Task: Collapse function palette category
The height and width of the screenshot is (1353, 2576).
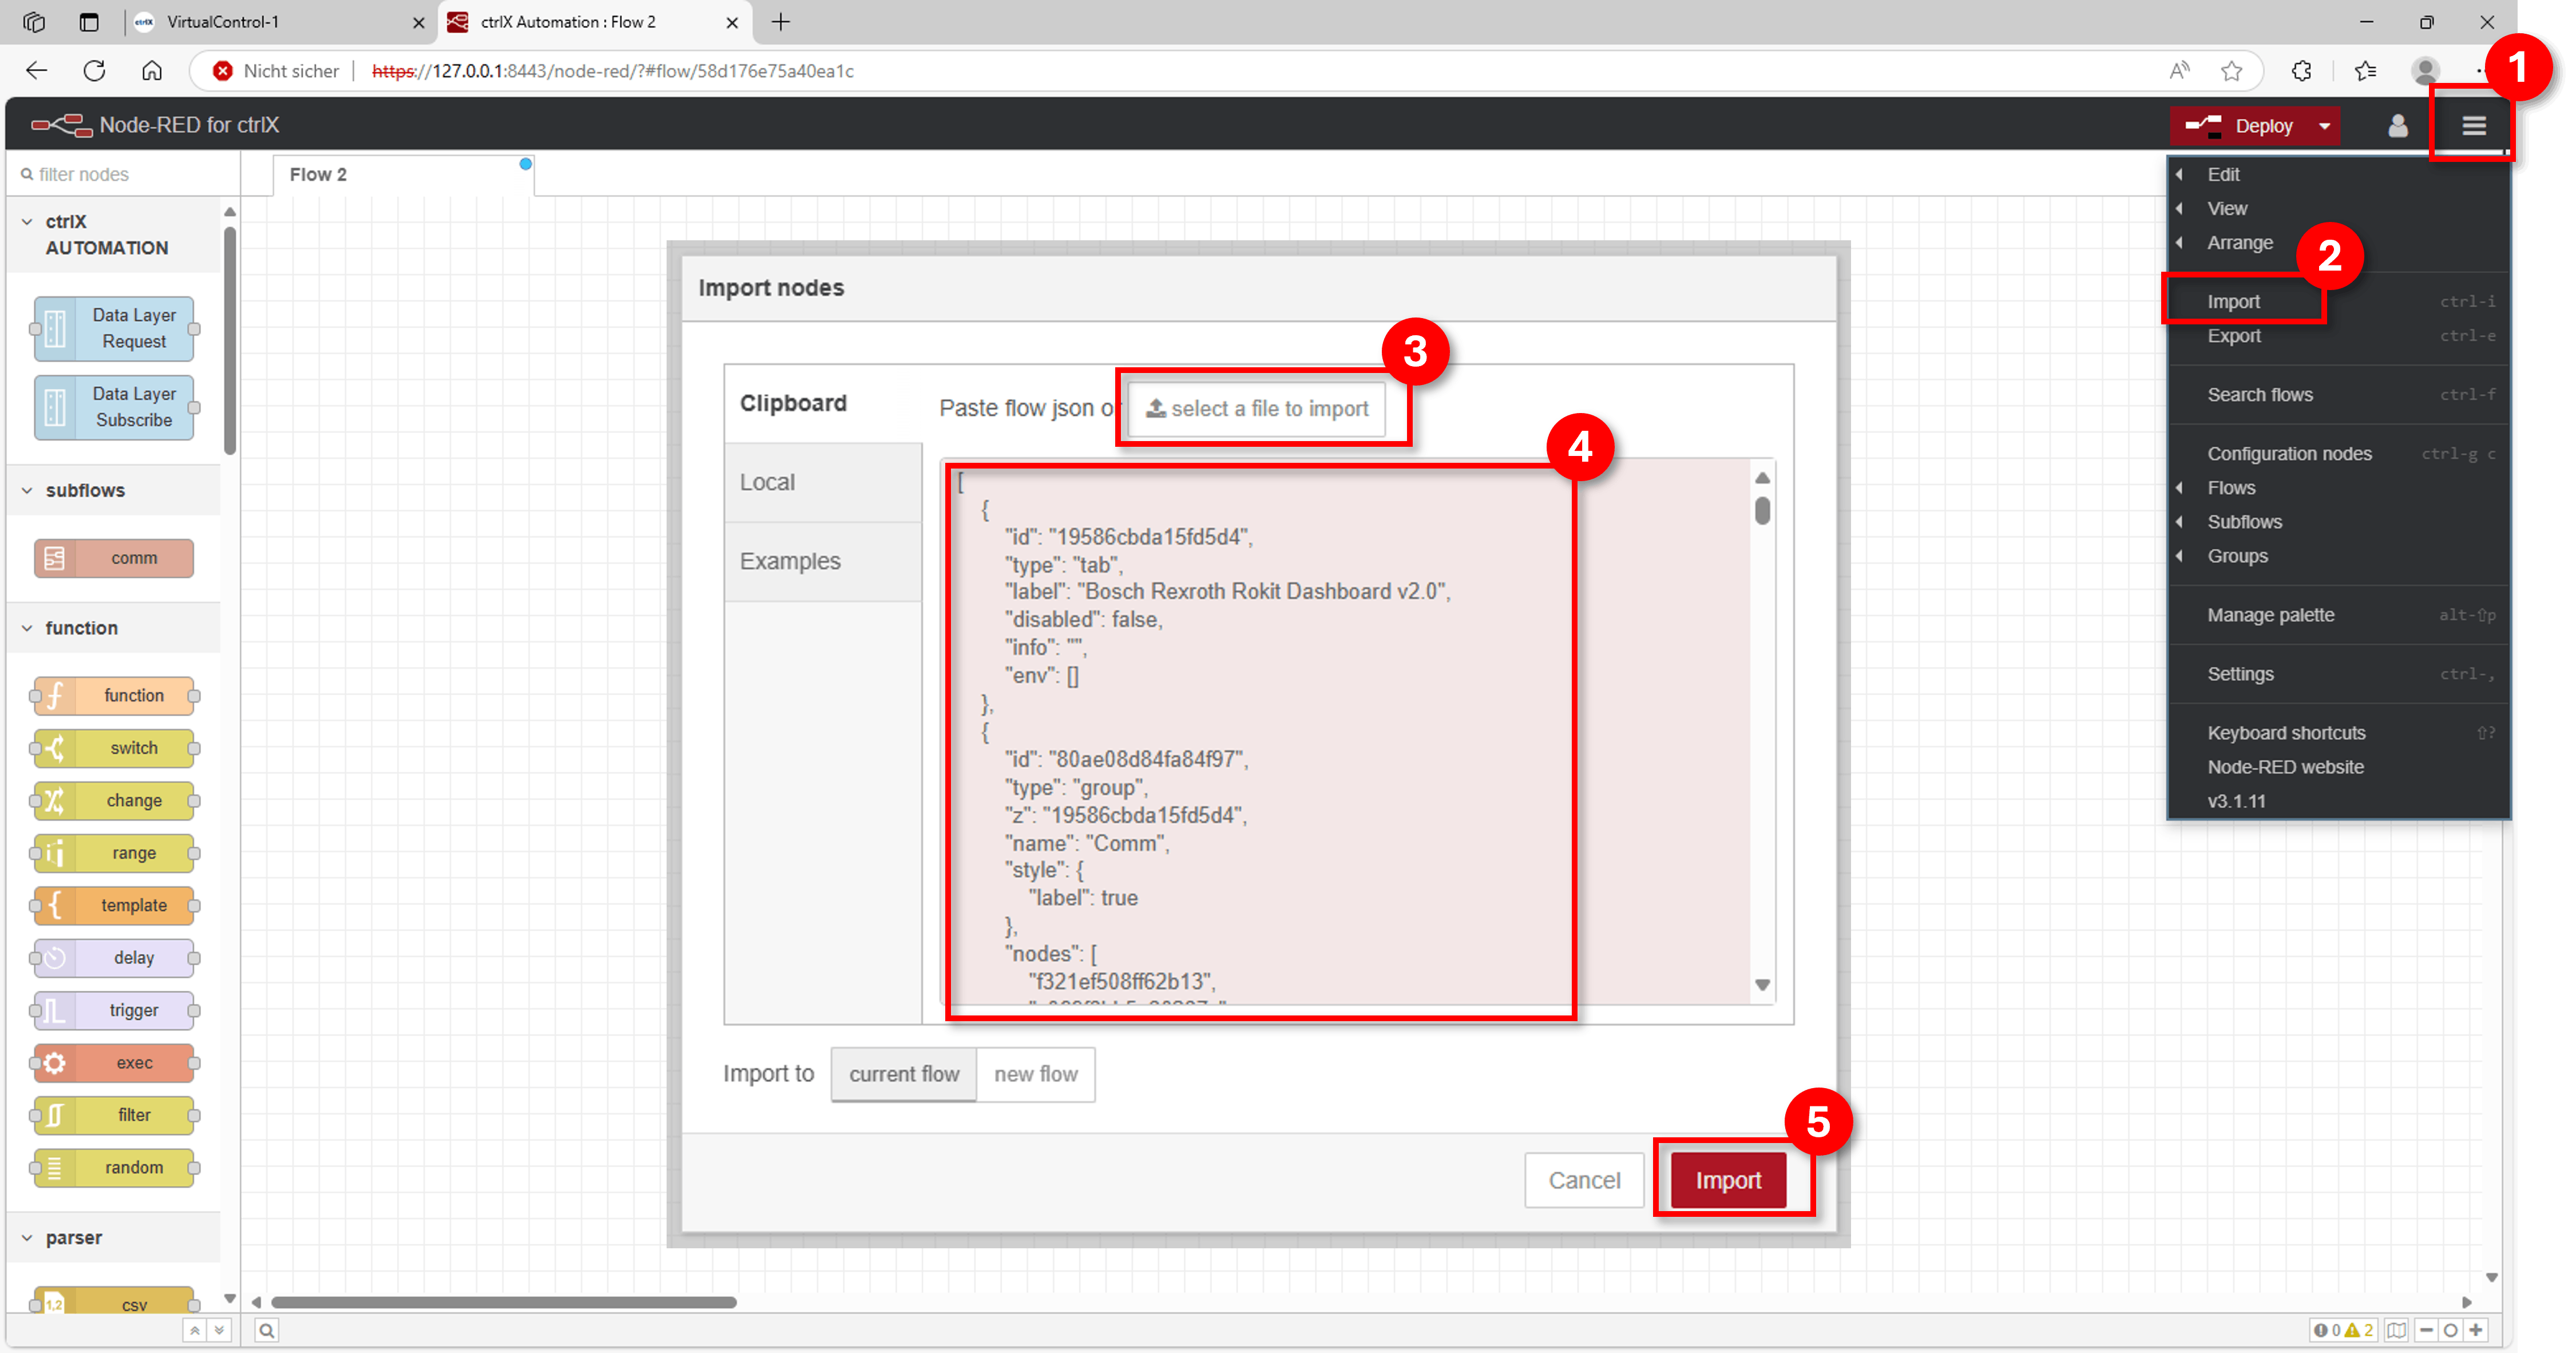Action: [113, 628]
